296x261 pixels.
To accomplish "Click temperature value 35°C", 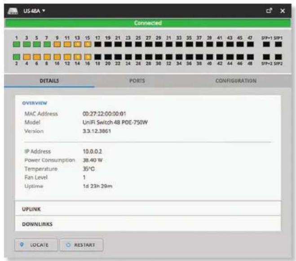I will [89, 169].
